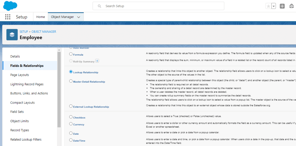Select the Formula radio button
The image size is (296, 146).
(71, 54)
